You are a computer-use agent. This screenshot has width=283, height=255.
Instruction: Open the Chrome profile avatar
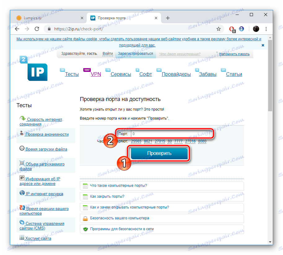[x=256, y=29]
